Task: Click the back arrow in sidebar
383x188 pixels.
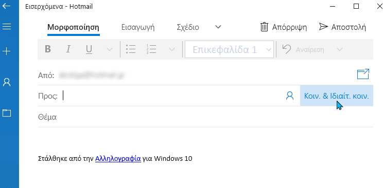Action: tap(6, 6)
